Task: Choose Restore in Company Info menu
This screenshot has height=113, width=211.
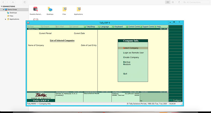Action: [127, 64]
